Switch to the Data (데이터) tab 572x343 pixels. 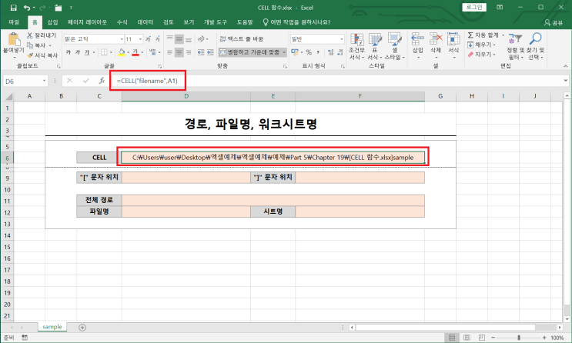[x=146, y=22]
